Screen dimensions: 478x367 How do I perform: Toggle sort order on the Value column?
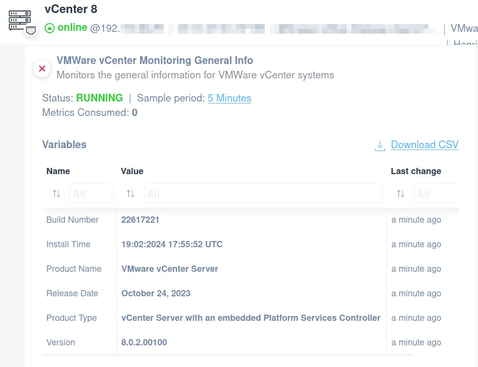click(130, 193)
